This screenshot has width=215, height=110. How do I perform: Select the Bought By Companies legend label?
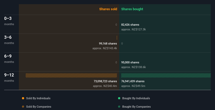coord(136,107)
